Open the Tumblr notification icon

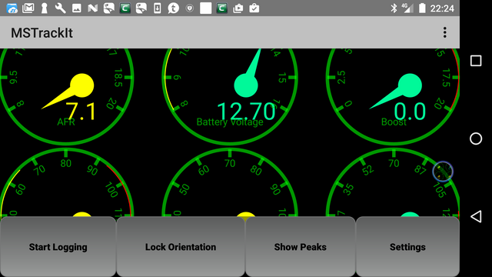tap(173, 8)
